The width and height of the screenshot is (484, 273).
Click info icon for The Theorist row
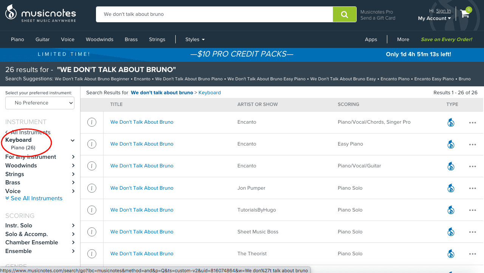click(92, 254)
